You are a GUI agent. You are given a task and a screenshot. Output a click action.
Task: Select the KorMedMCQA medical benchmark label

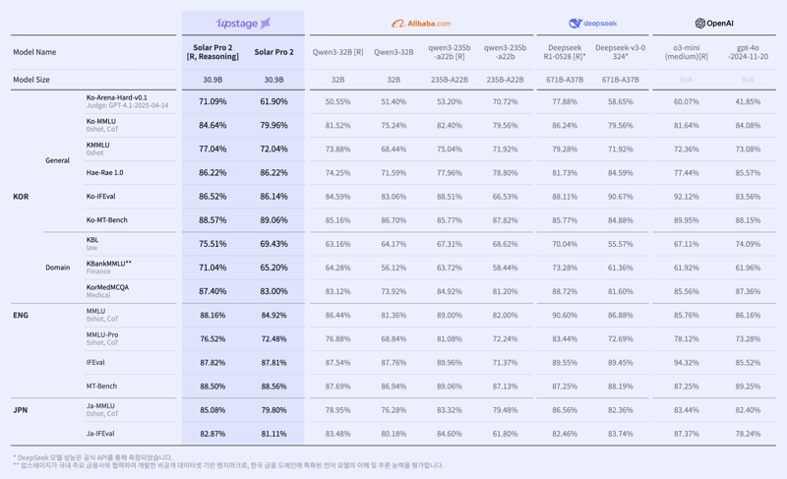pos(107,287)
